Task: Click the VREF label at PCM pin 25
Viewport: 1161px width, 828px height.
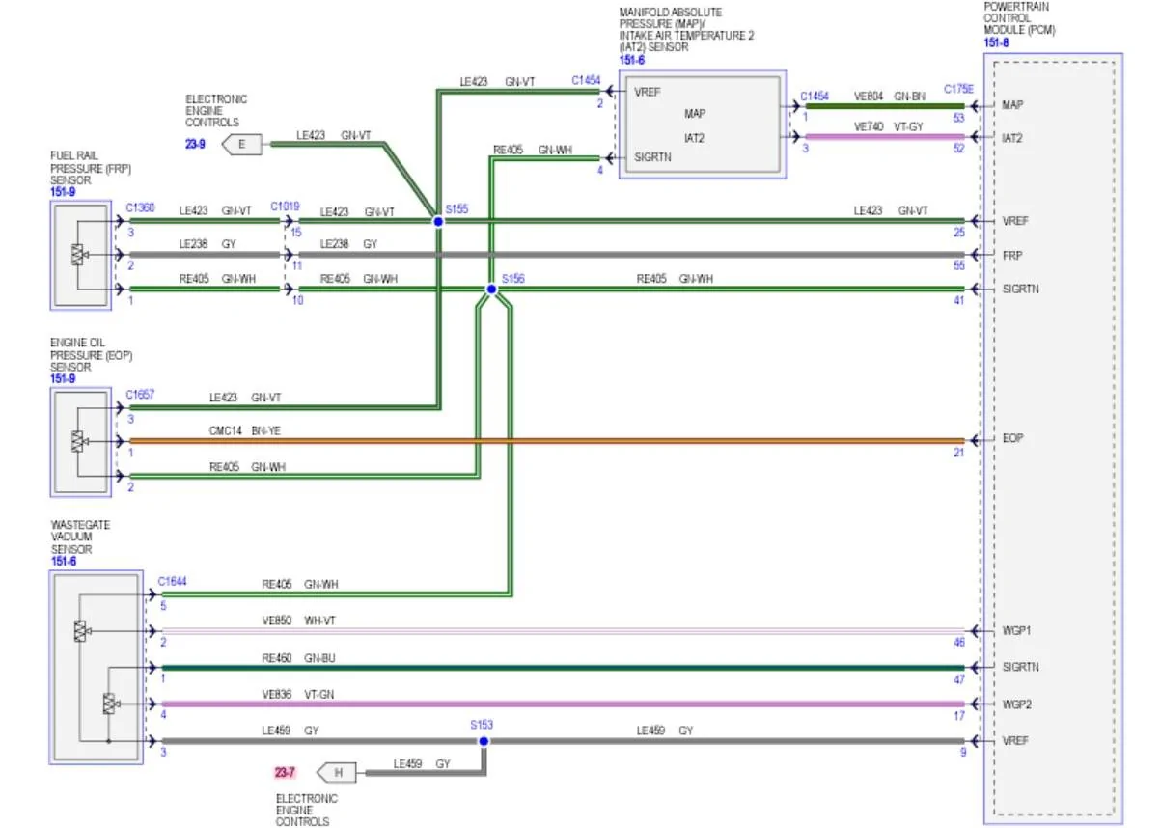Action: [1015, 221]
